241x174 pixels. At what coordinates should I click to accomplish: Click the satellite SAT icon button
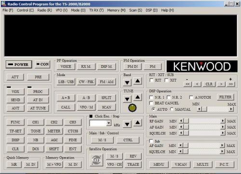[96, 160]
